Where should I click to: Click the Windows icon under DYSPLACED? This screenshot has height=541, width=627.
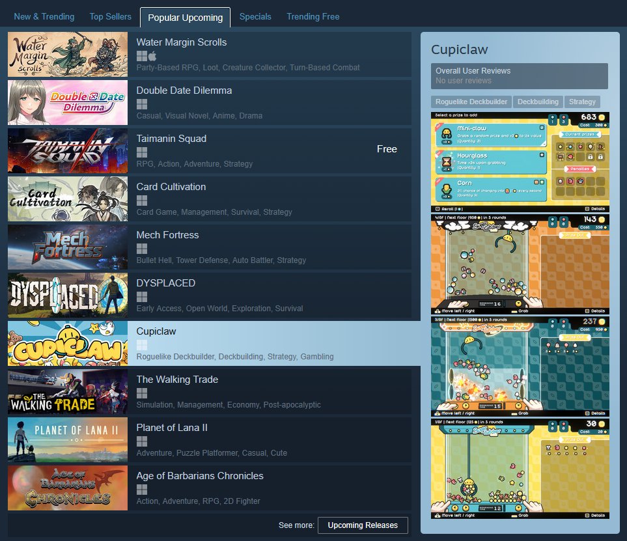(x=141, y=297)
